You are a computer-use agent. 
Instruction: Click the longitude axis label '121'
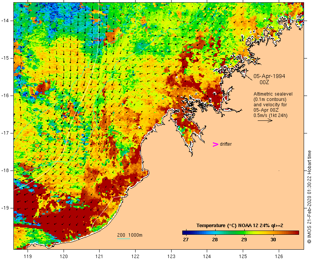(x=99, y=256)
